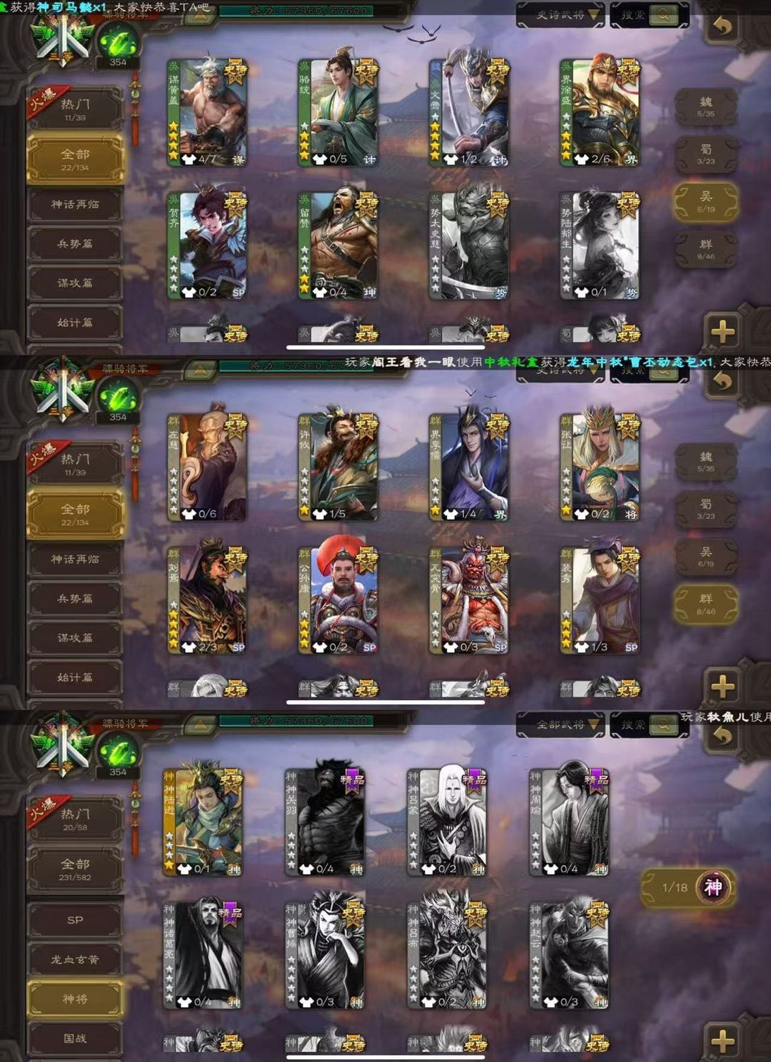
Task: Toggle the highlighted 吴 6/19 faction filter
Action: [x=705, y=201]
